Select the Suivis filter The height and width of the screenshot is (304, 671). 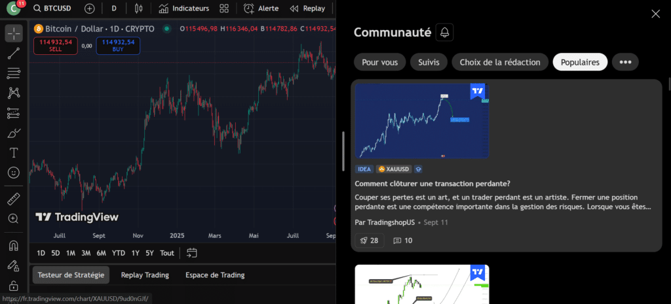[x=429, y=62]
